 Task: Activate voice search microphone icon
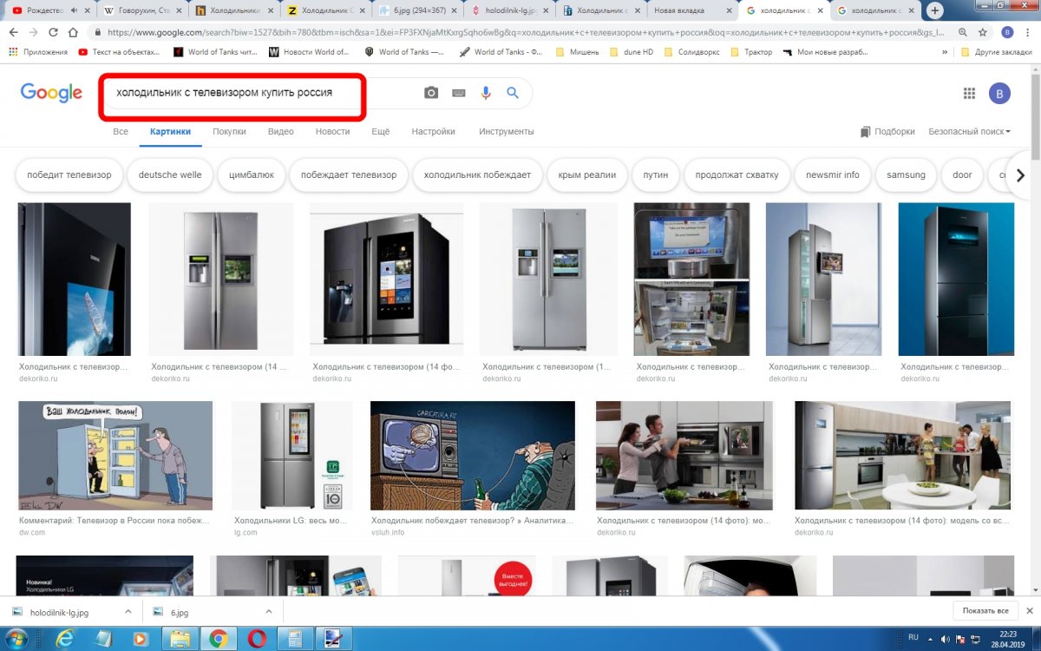pyautogui.click(x=486, y=93)
